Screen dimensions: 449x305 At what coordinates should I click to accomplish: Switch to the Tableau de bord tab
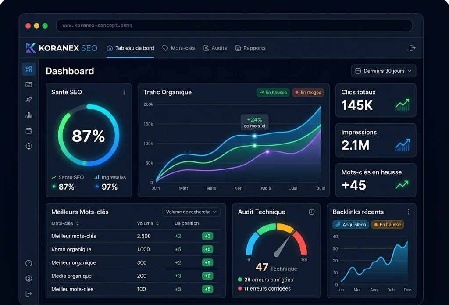pos(130,48)
